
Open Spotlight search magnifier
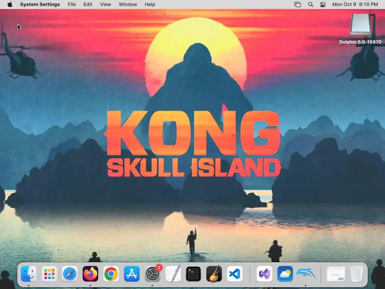[311, 5]
